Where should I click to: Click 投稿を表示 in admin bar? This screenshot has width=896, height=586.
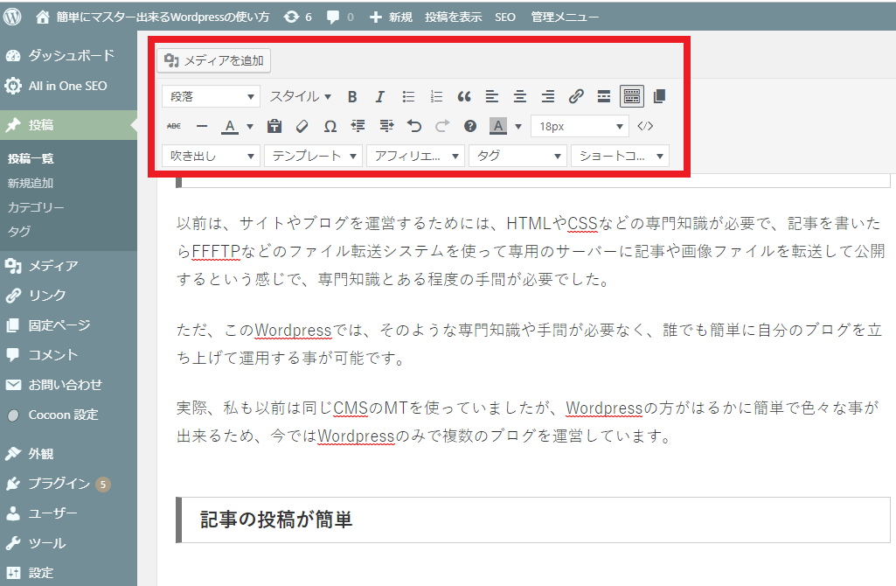tap(453, 17)
